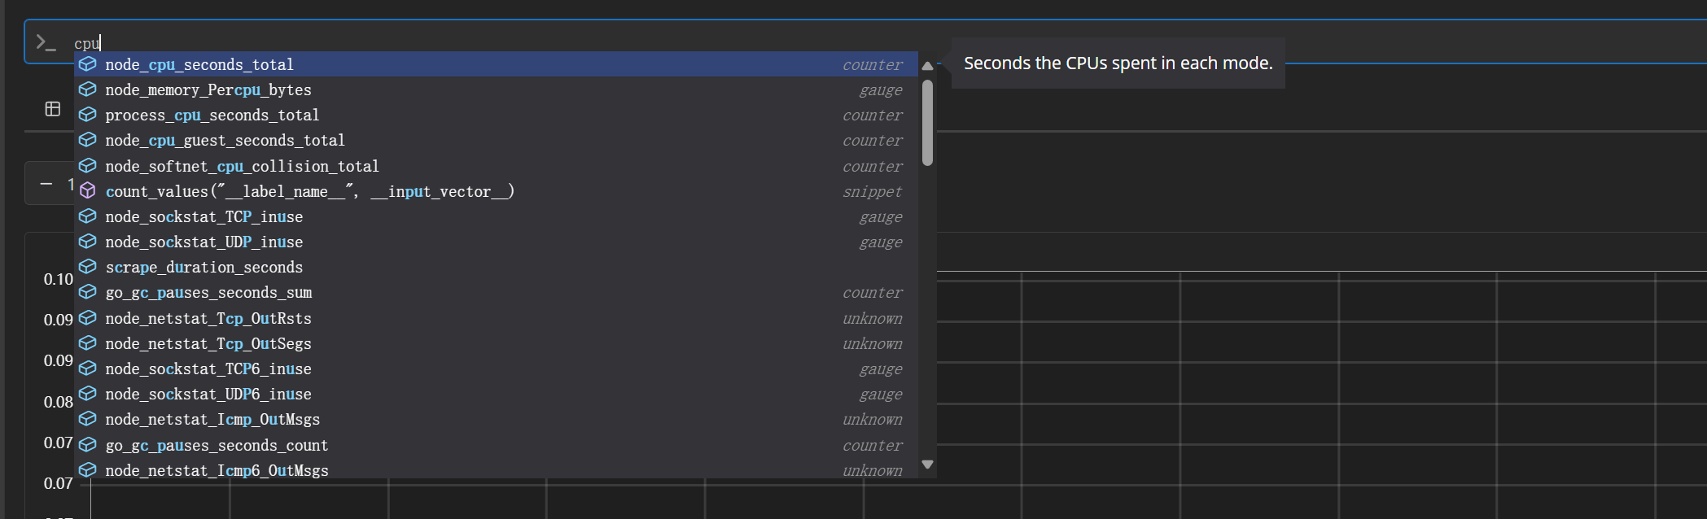Decrease the range with minus button
Image resolution: width=1707 pixels, height=519 pixels.
click(x=46, y=184)
